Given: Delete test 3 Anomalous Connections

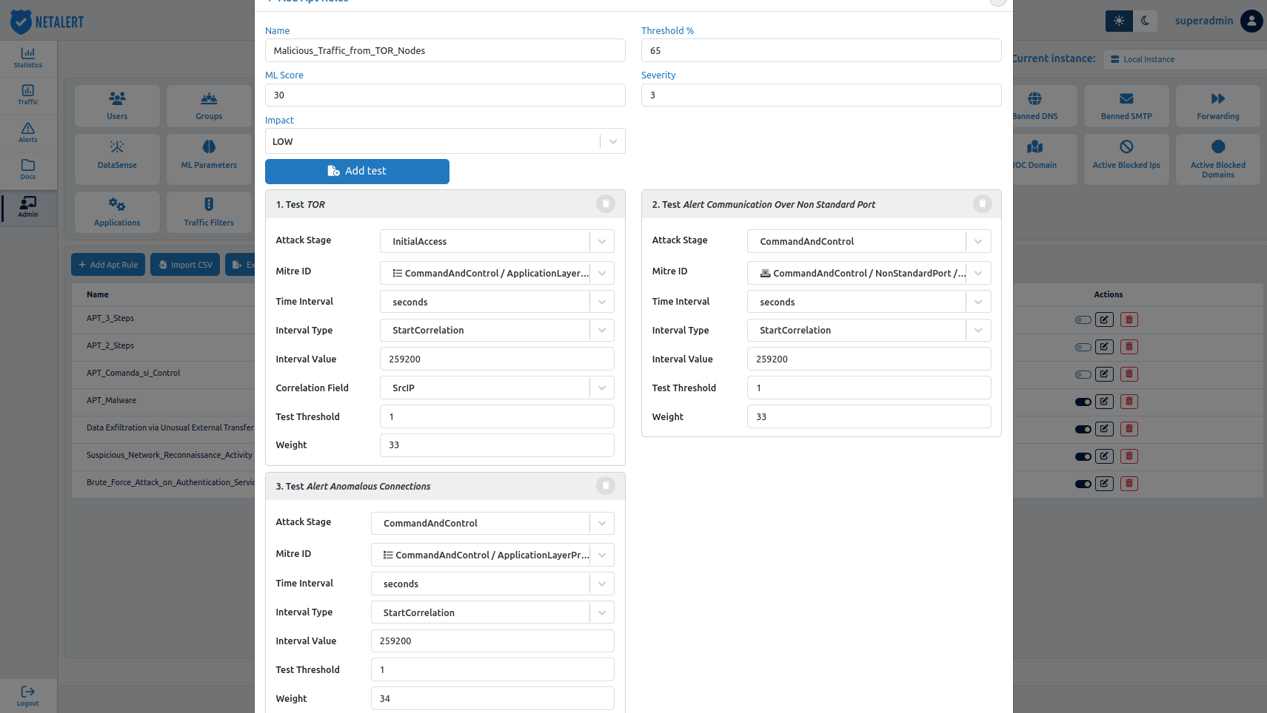Looking at the screenshot, I should tap(606, 485).
